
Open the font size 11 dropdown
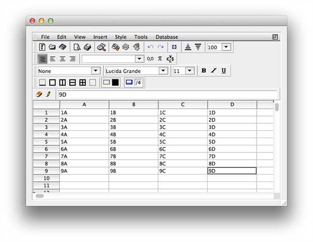pyautogui.click(x=189, y=71)
